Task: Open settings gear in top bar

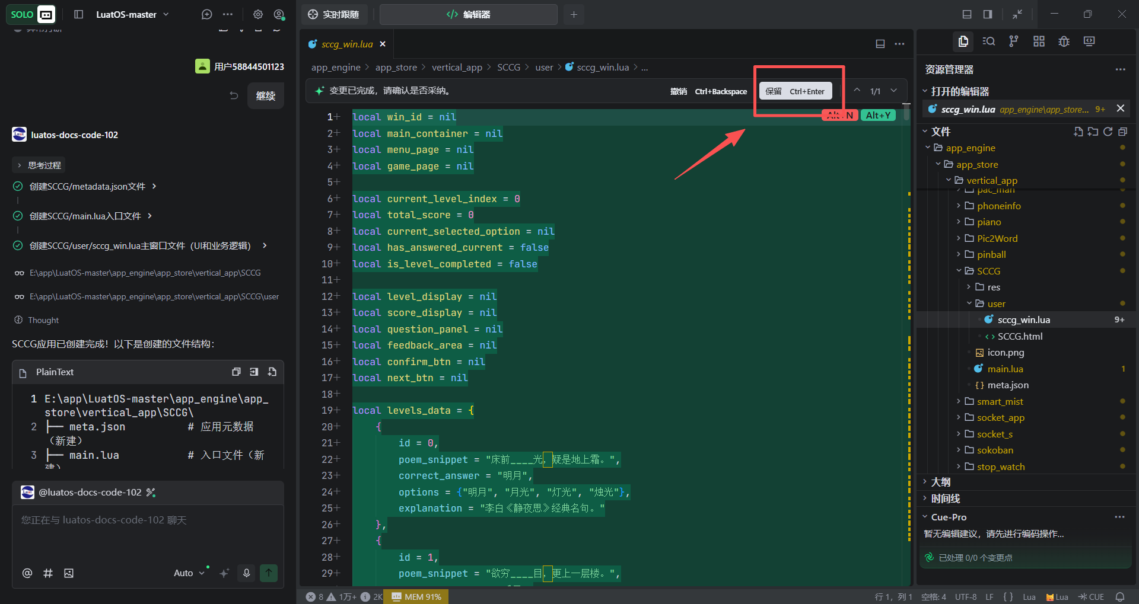Action: (x=258, y=14)
